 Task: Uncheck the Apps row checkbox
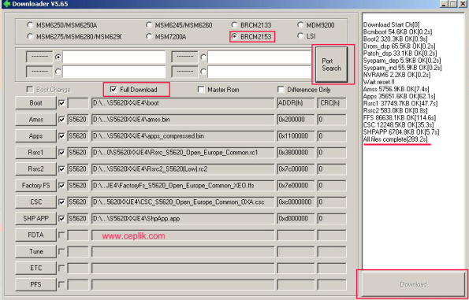(61, 136)
